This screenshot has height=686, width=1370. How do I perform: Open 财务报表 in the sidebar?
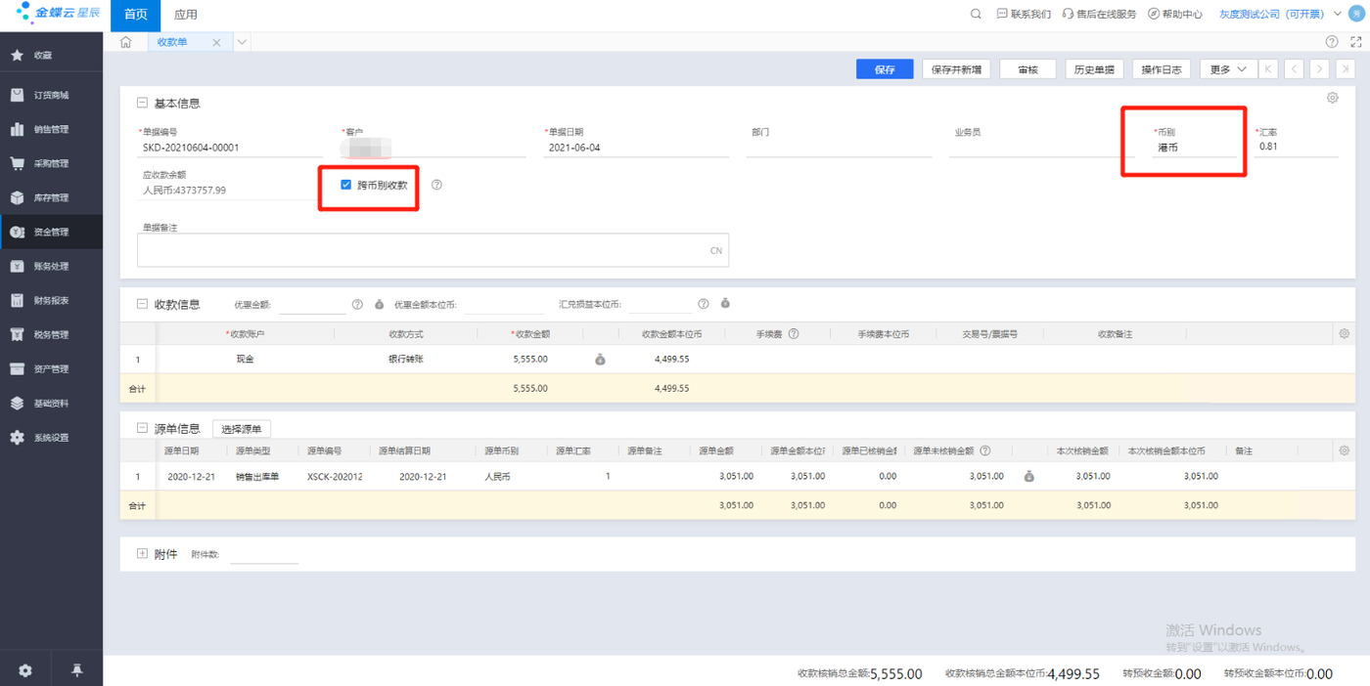click(x=51, y=300)
